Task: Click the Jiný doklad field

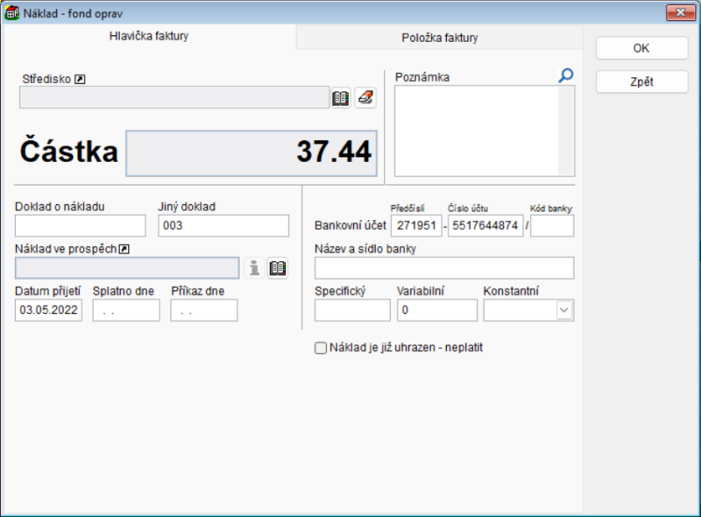Action: pyautogui.click(x=223, y=226)
